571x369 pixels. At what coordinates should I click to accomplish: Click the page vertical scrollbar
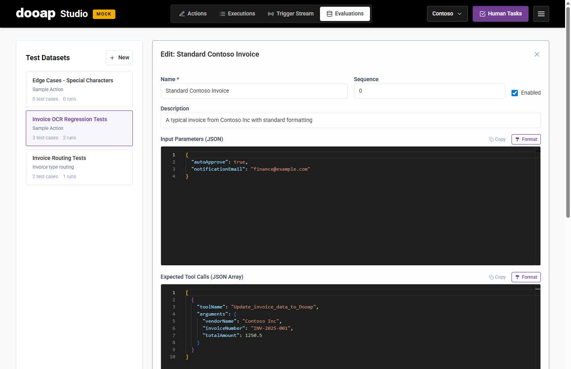click(568, 113)
